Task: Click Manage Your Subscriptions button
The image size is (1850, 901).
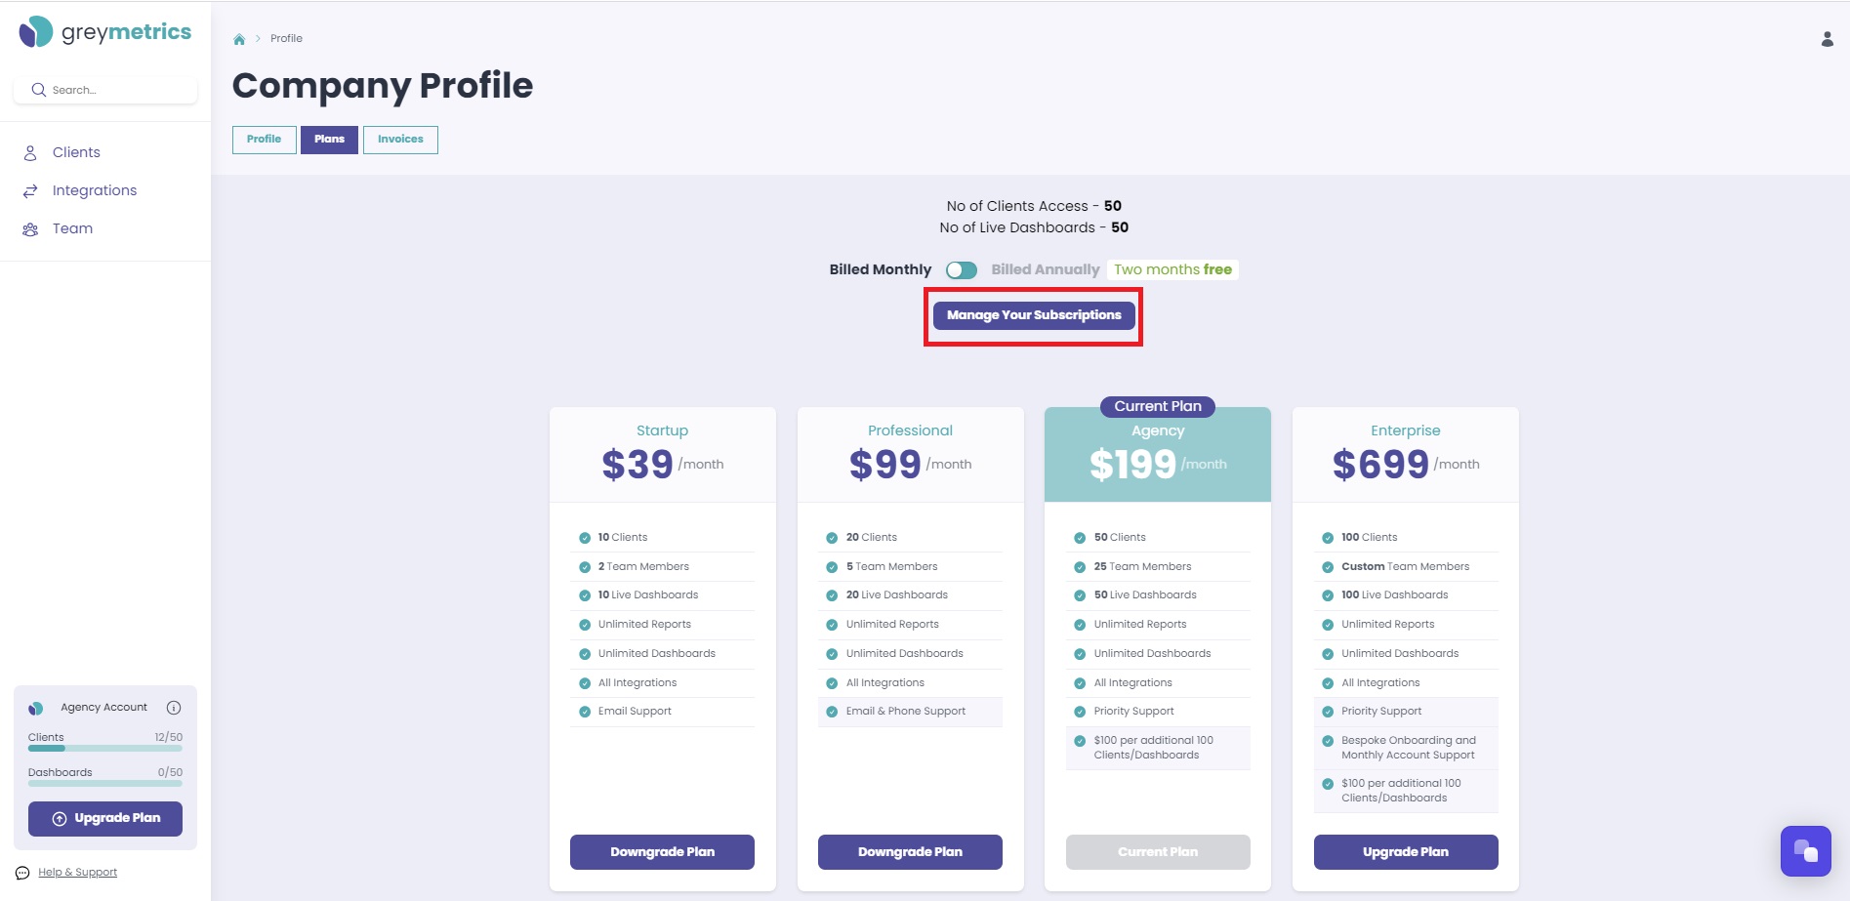Action: [1034, 315]
